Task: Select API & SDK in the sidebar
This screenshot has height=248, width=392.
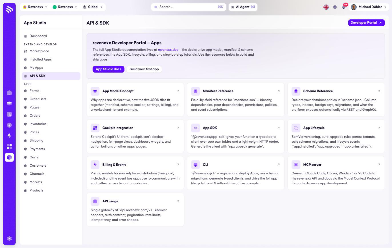Action: tap(51, 76)
